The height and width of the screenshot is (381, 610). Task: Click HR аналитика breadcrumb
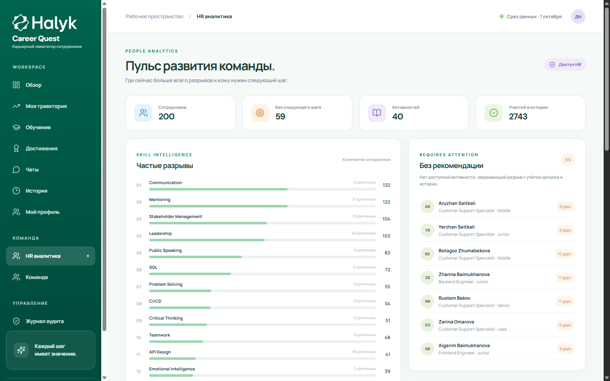coord(214,17)
